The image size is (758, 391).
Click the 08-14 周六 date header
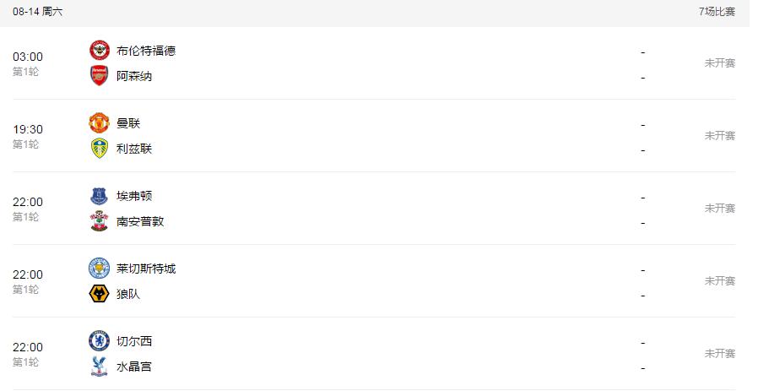point(37,12)
